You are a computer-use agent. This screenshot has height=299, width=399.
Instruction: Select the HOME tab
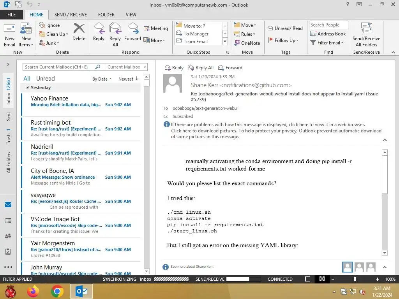point(36,14)
